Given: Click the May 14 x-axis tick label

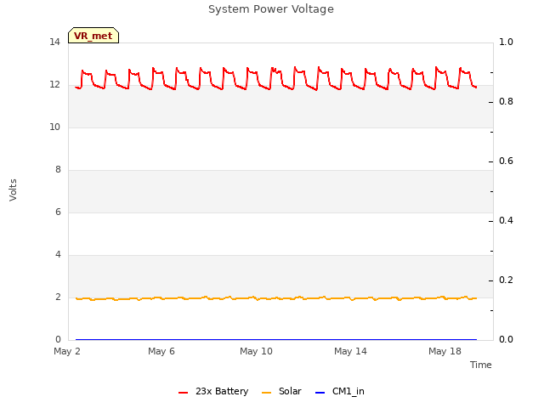Looking at the screenshot, I should click(x=350, y=351).
